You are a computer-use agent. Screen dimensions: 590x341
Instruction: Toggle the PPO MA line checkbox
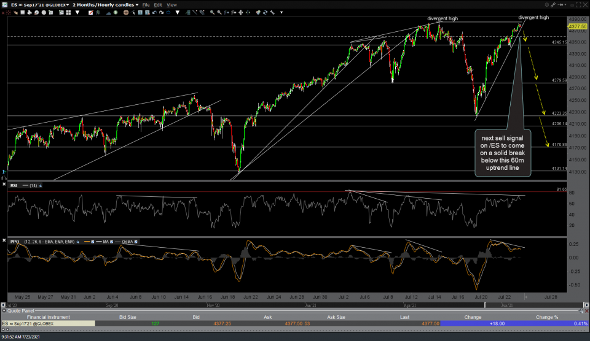click(x=111, y=242)
